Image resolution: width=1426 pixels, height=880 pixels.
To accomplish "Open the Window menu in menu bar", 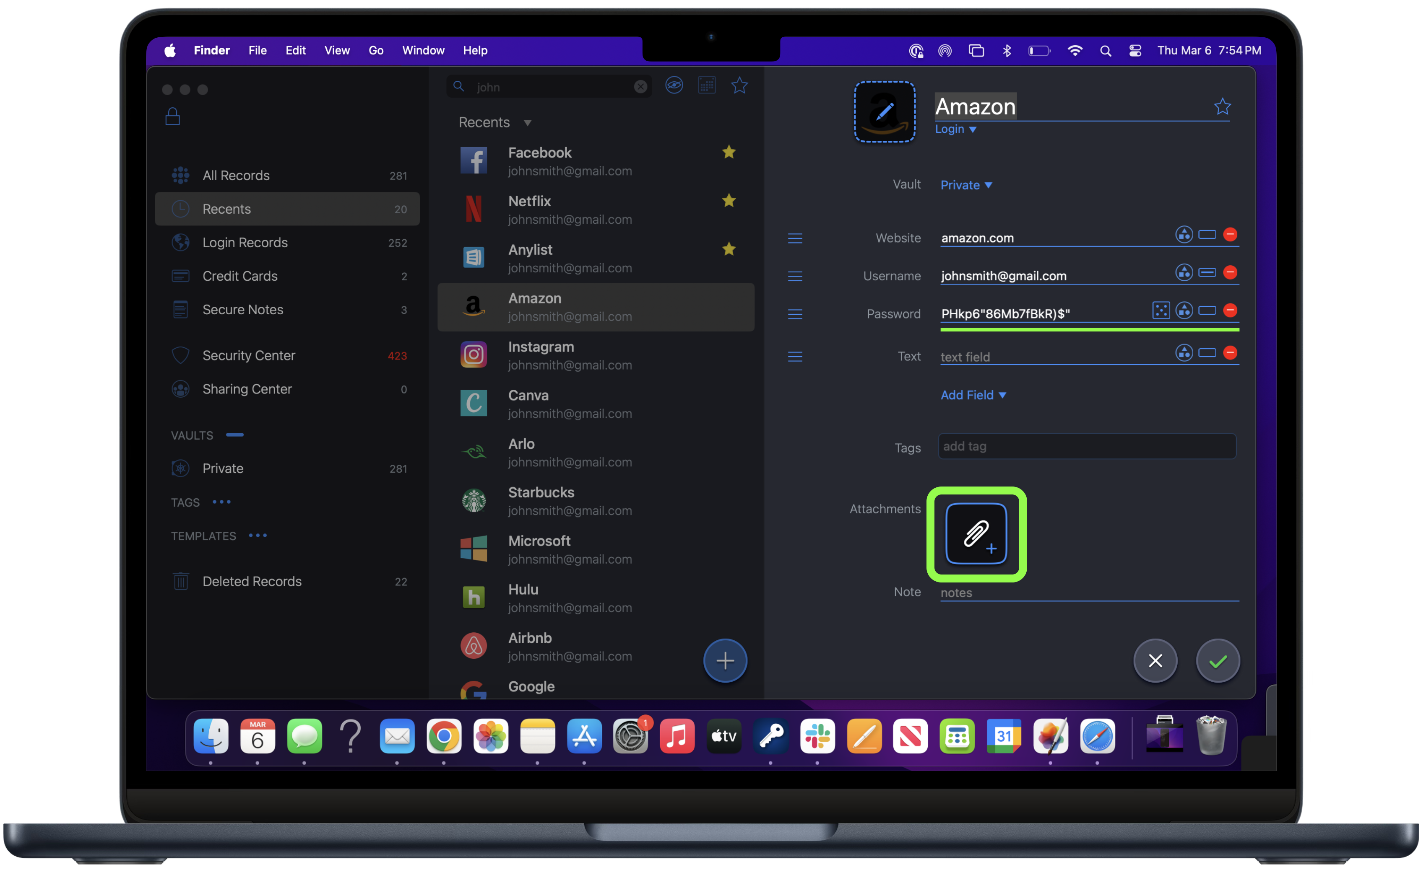I will pos(423,51).
